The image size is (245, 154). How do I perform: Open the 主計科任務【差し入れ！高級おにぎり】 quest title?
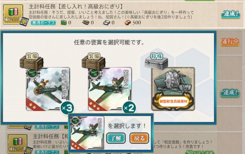76,6
